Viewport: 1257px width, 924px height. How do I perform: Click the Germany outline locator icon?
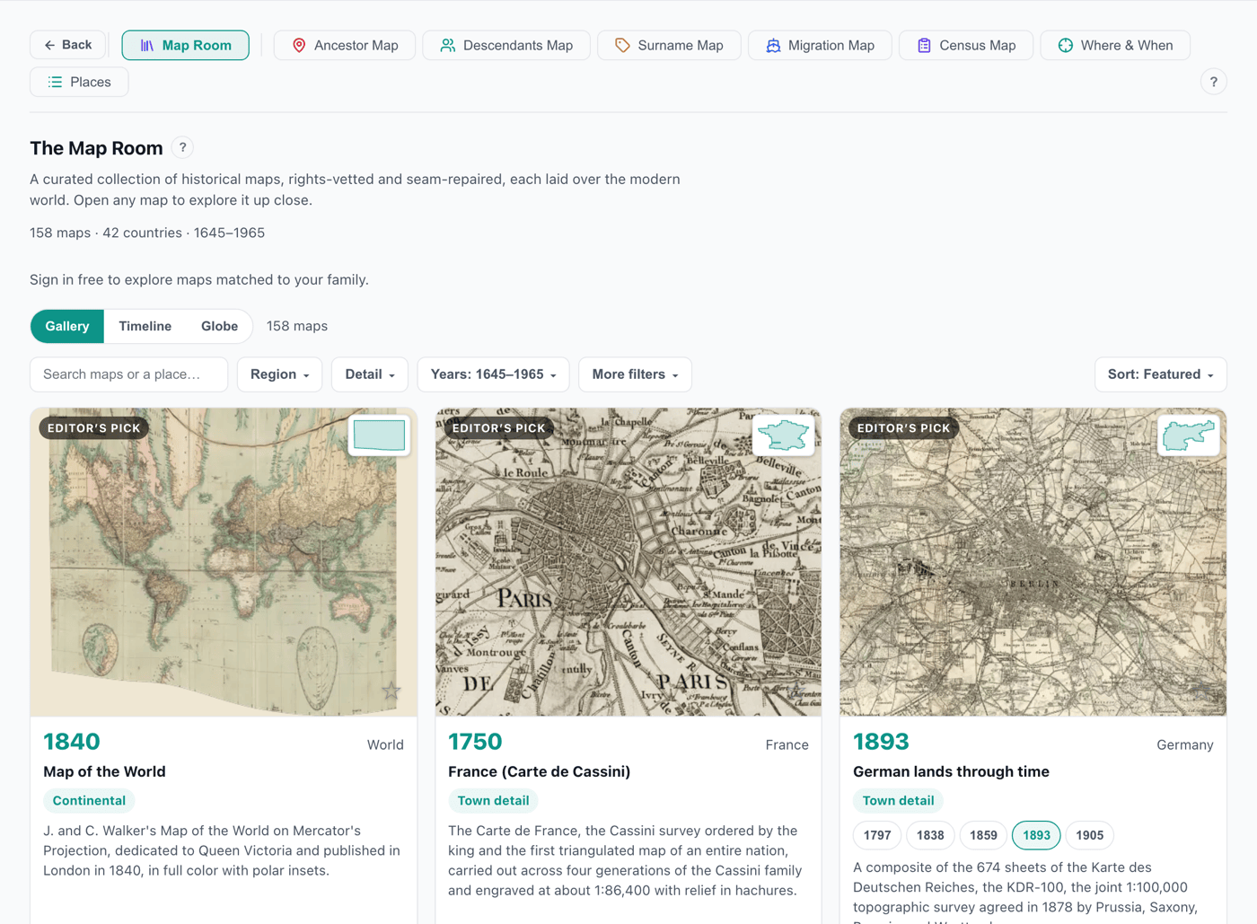(x=1189, y=436)
